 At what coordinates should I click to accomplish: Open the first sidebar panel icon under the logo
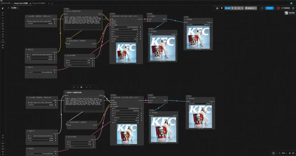tap(3, 13)
